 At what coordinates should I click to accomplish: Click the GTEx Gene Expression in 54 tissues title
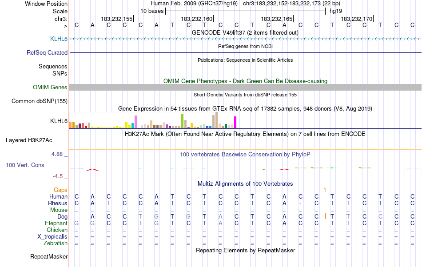click(245, 109)
